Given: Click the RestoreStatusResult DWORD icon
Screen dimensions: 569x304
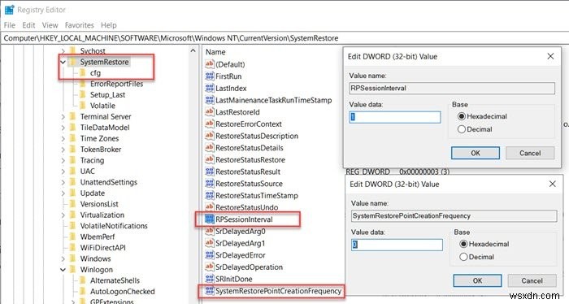Looking at the screenshot, I should 210,172.
